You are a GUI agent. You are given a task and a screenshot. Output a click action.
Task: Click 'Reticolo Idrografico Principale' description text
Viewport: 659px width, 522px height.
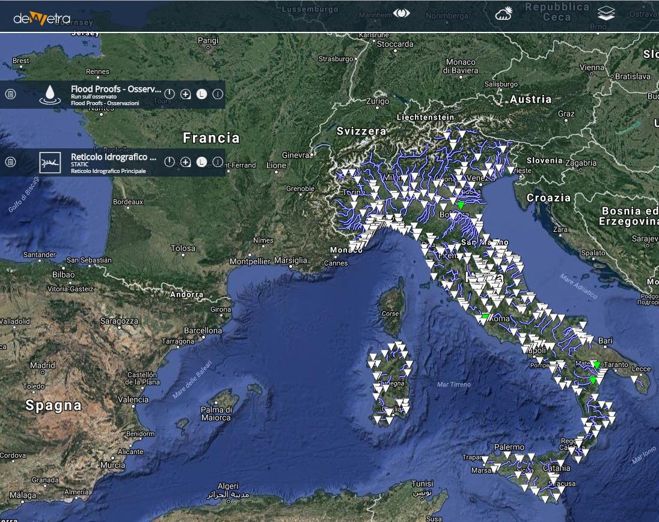point(108,171)
